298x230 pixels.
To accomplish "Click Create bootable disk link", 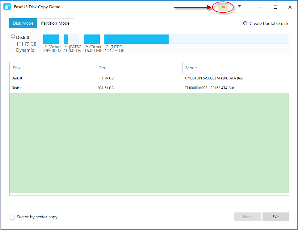I will [x=269, y=23].
